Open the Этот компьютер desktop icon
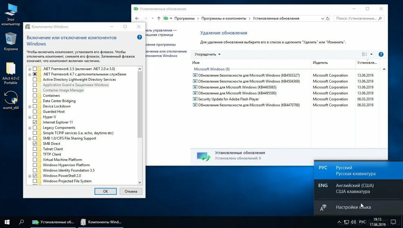The height and width of the screenshot is (228, 403). pyautogui.click(x=11, y=15)
